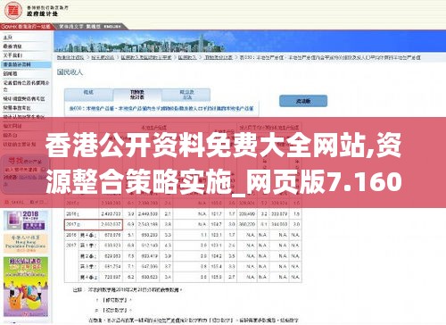The height and width of the screenshot is (325, 446).
Task: Open the purple 2018 banner thumbnail
Action: pyautogui.click(x=26, y=221)
